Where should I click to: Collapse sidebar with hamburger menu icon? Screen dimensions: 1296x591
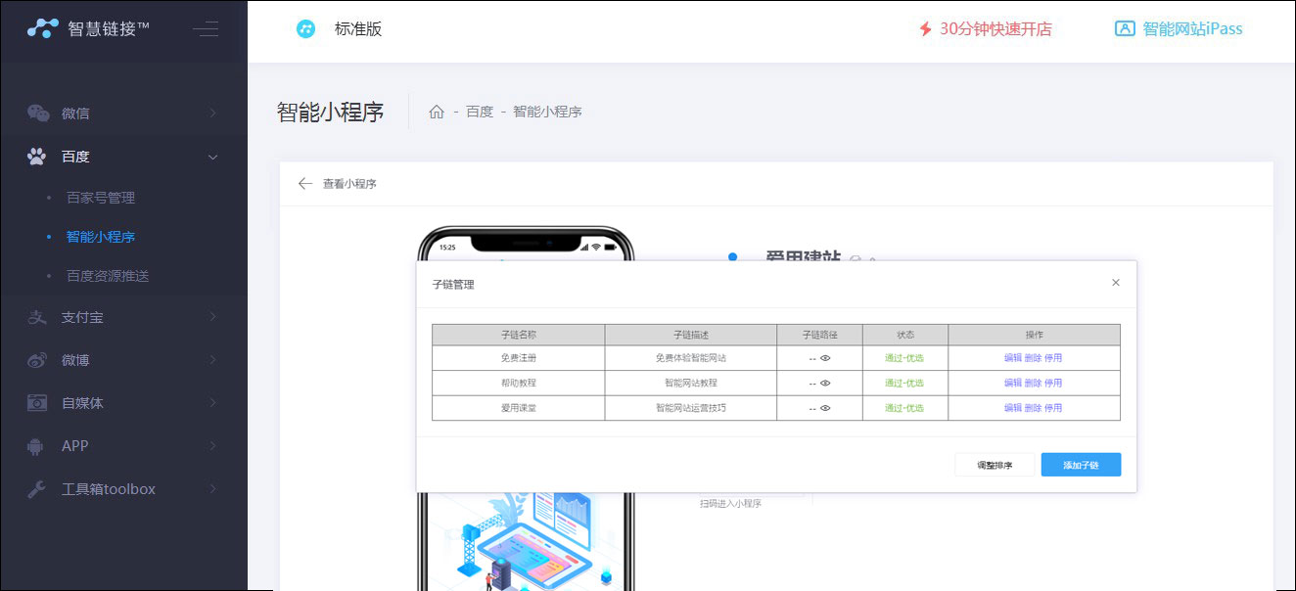[x=206, y=29]
